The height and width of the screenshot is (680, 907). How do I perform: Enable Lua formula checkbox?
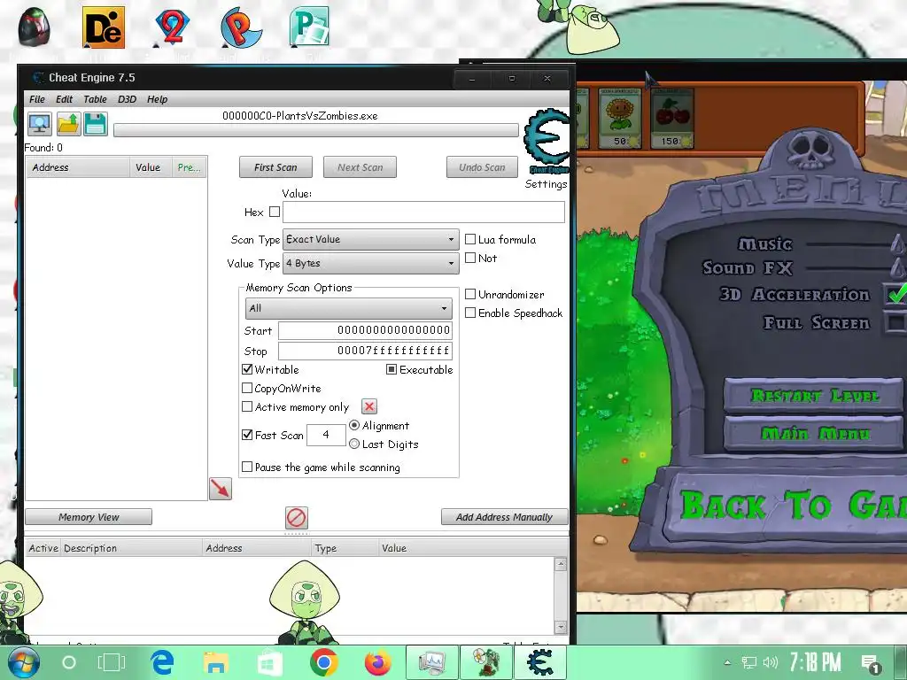(x=470, y=239)
